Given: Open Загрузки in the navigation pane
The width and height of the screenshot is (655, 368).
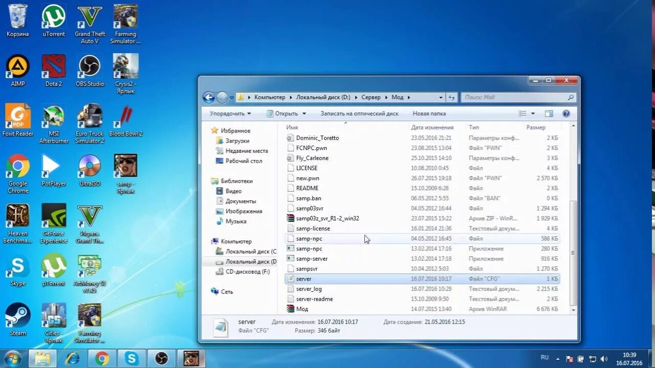Looking at the screenshot, I should (237, 141).
